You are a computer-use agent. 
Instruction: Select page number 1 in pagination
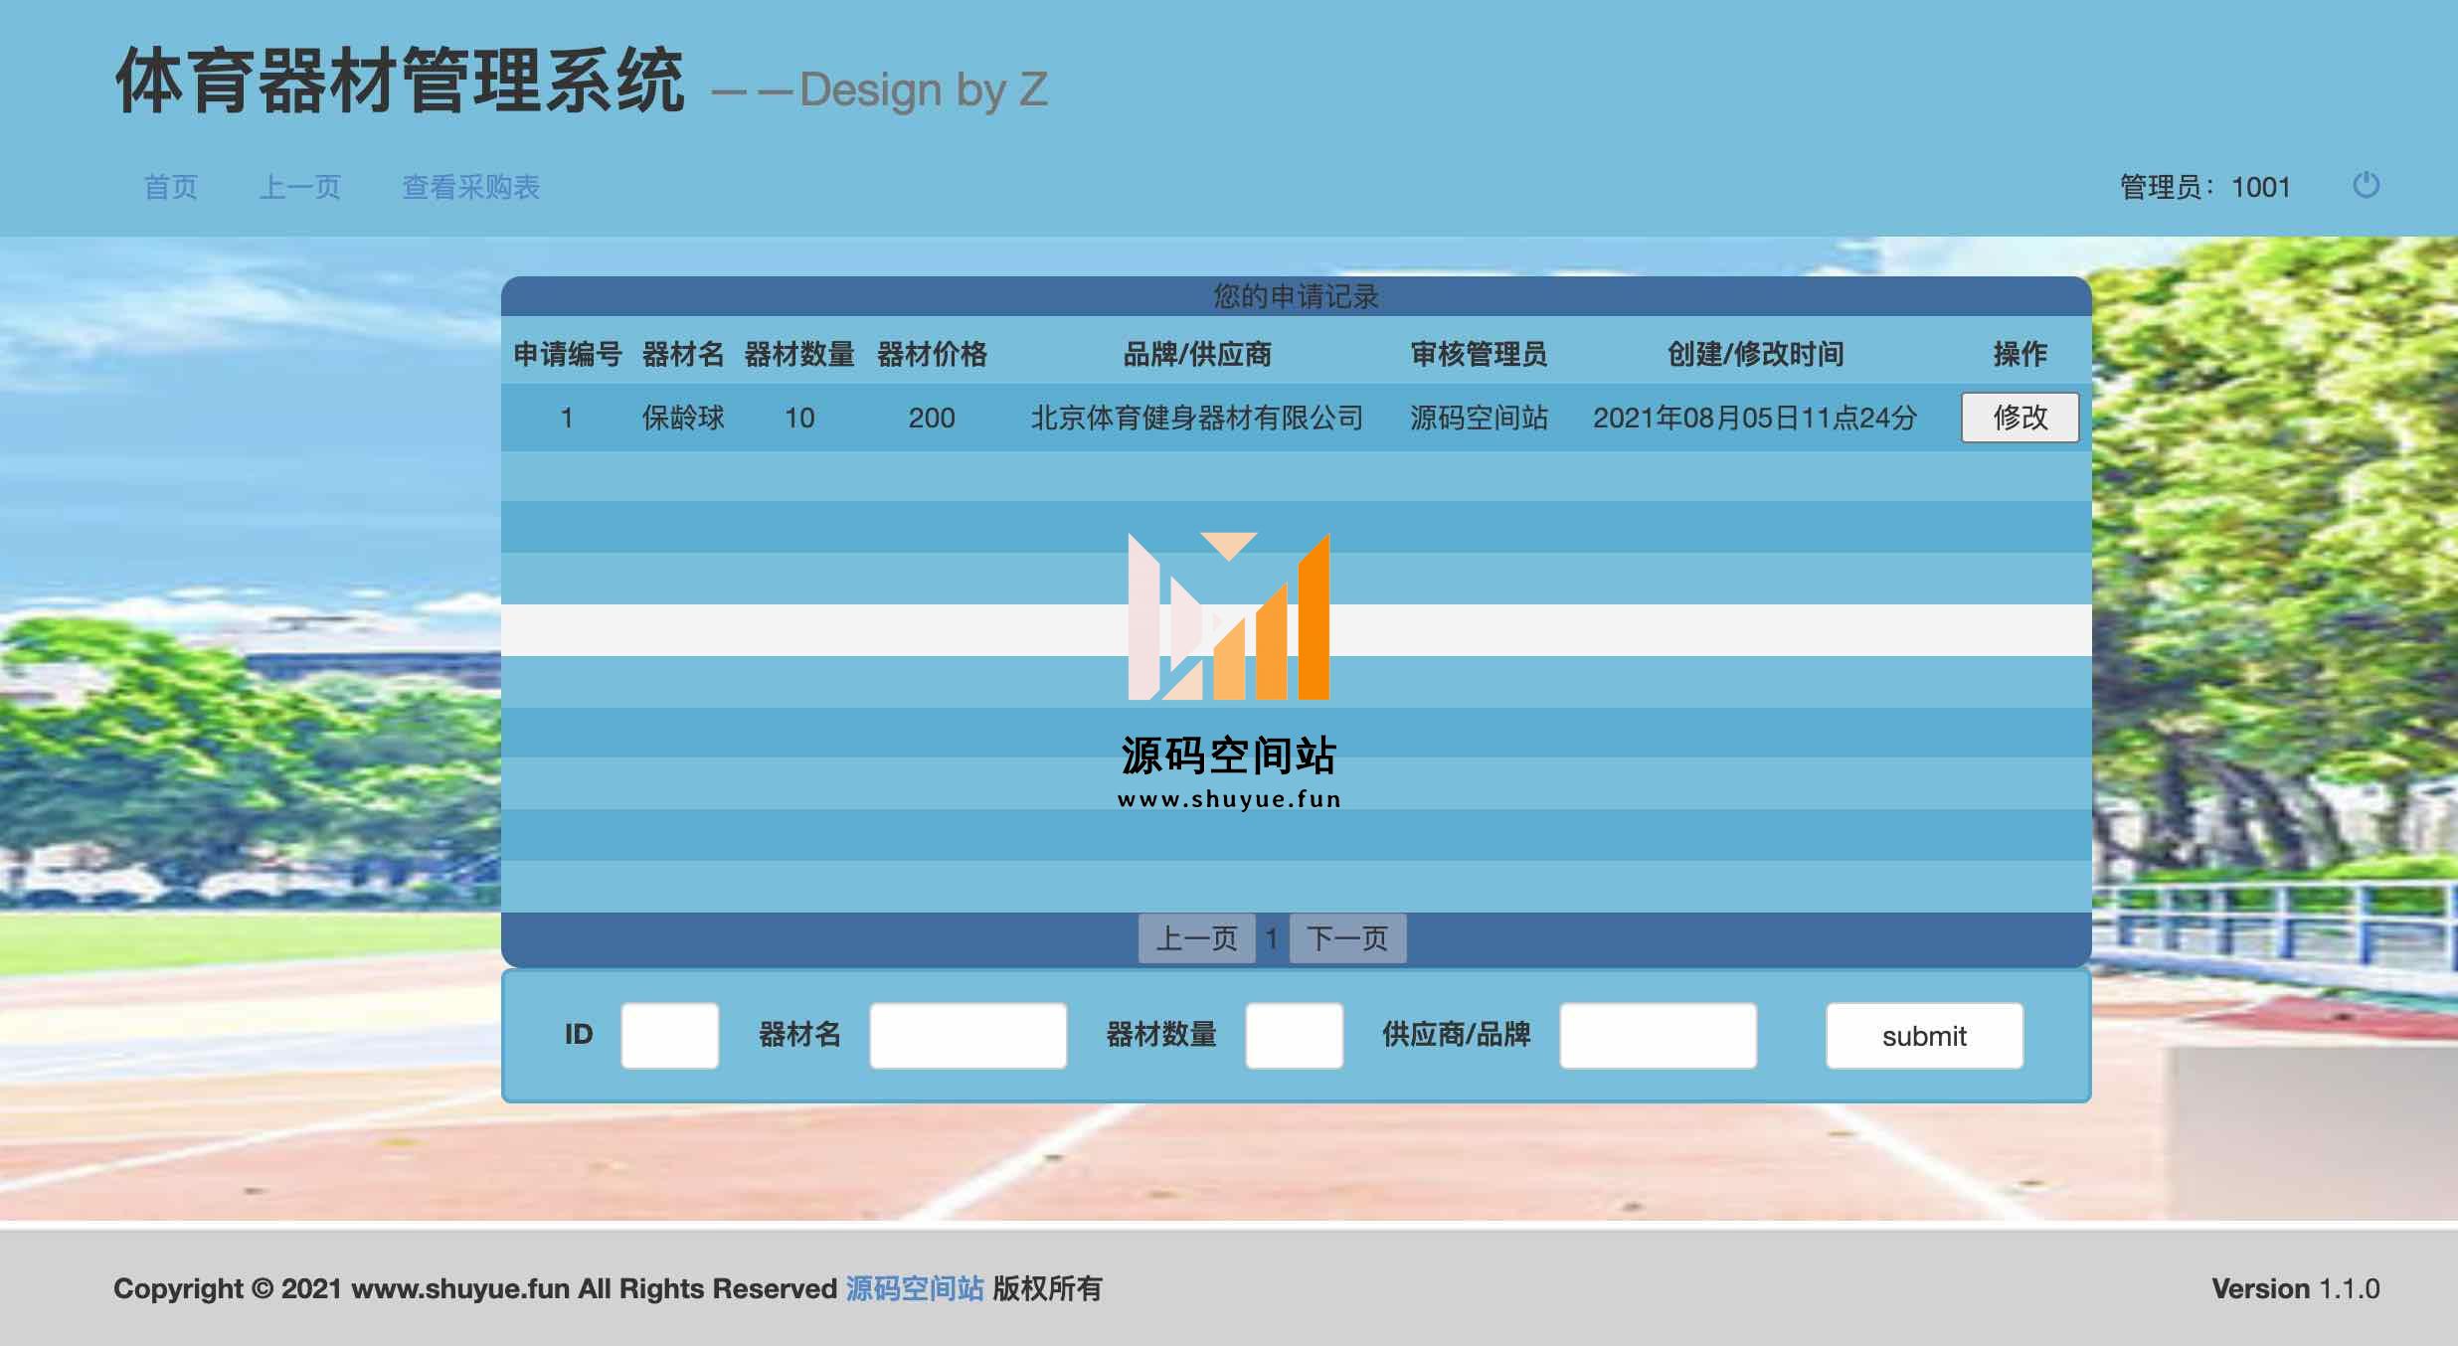(x=1272, y=938)
